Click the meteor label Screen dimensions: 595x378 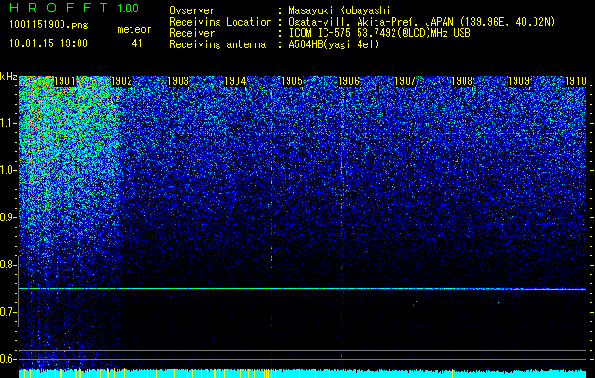tap(134, 29)
